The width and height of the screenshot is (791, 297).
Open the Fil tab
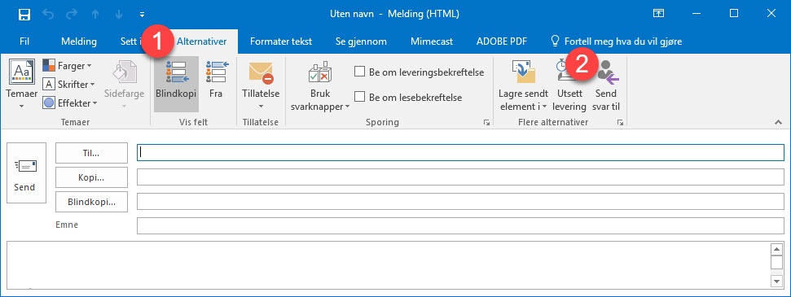point(24,41)
